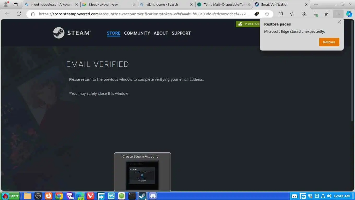This screenshot has height=200, width=355.
Task: Click the Steam logo in the page header
Action: coord(72,33)
